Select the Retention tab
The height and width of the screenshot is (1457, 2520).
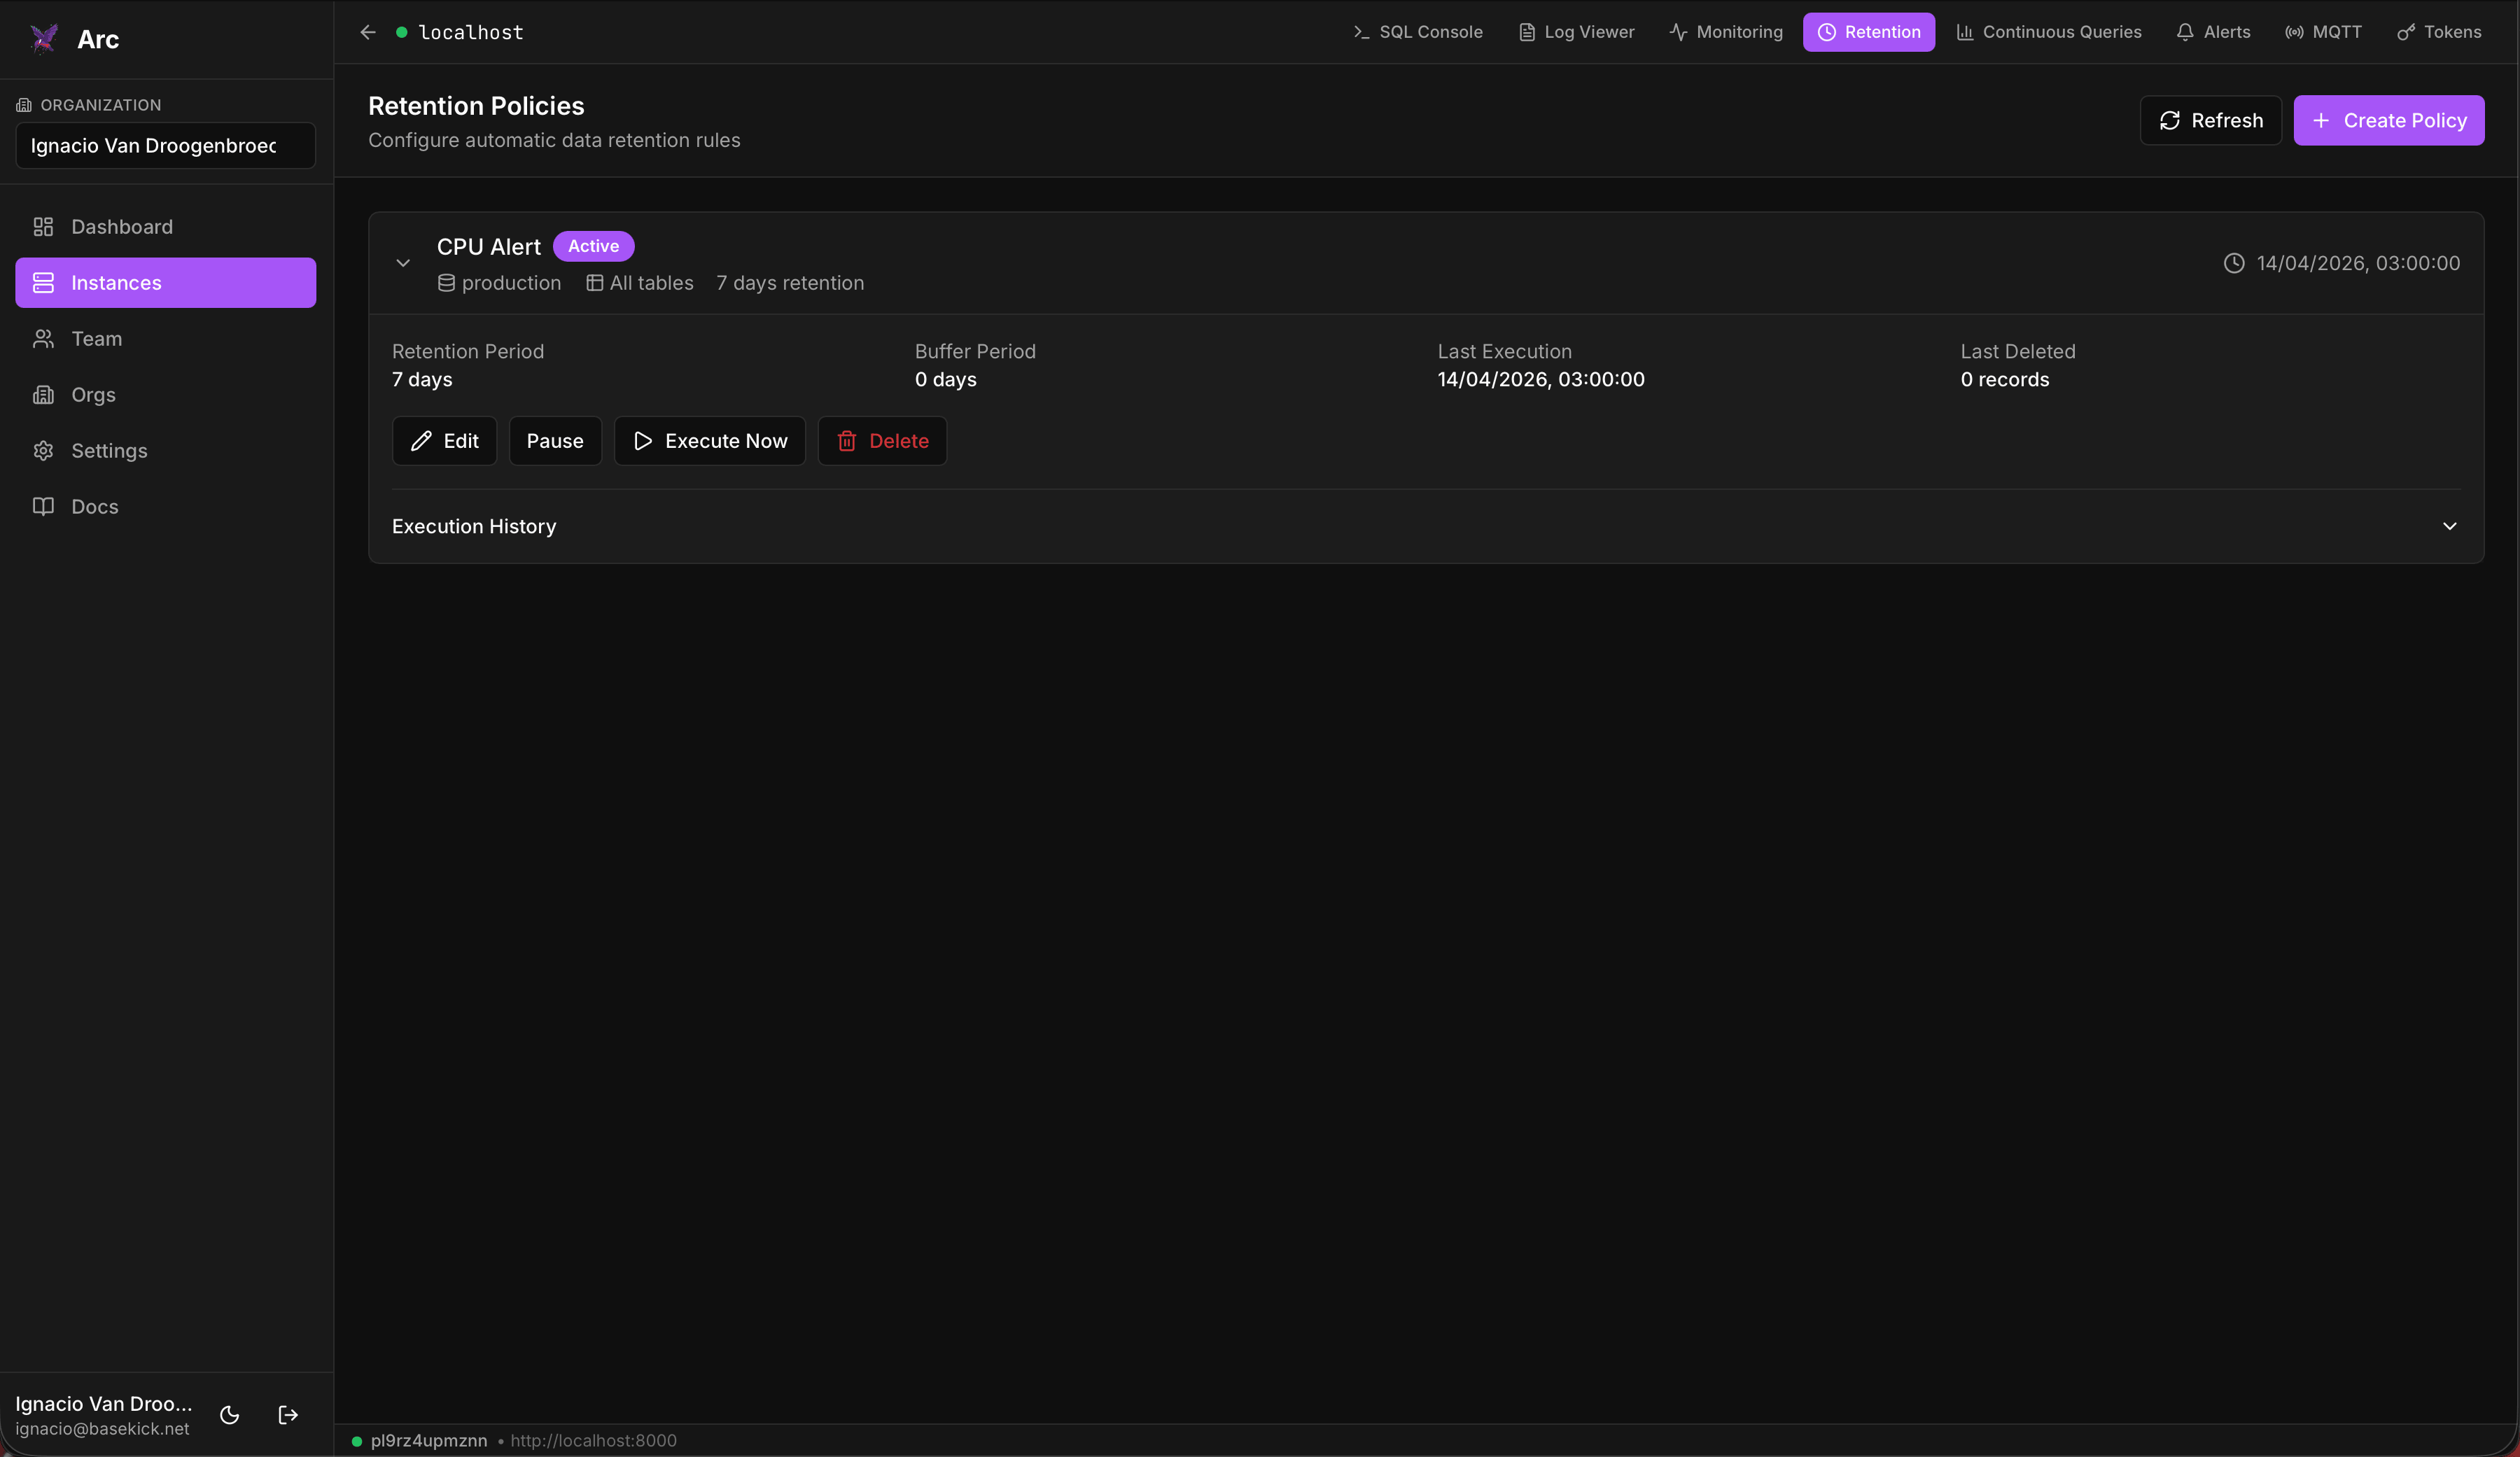1869,32
